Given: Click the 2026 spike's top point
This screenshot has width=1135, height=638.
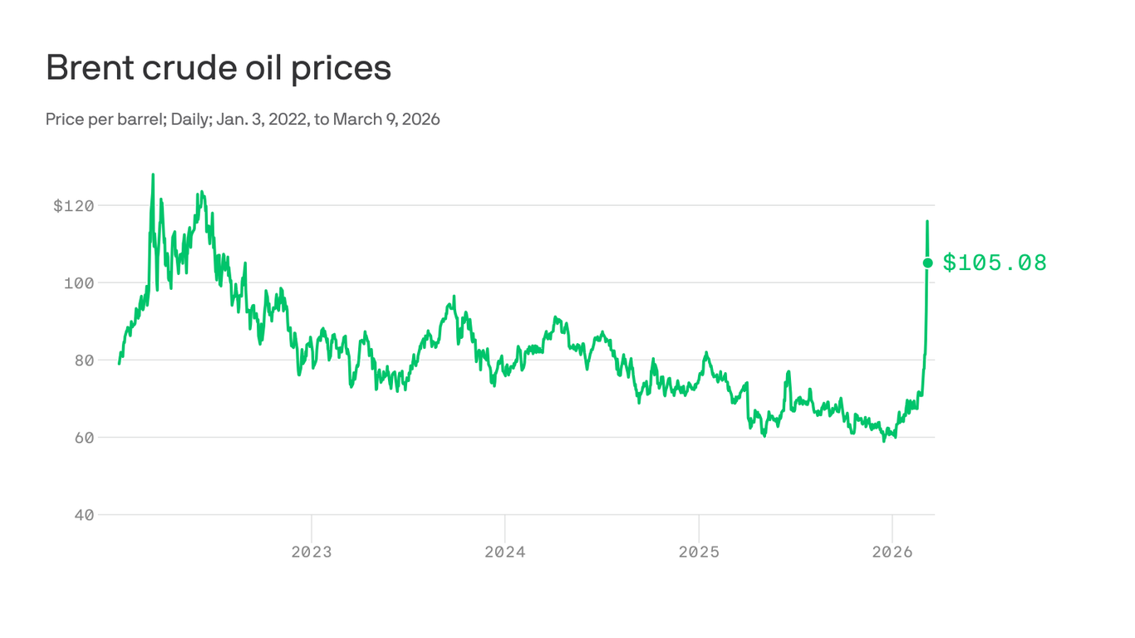Looking at the screenshot, I should pos(927,221).
